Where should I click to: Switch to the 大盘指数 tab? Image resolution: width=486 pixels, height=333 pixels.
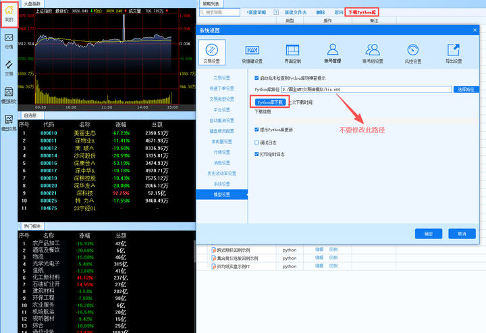point(32,4)
